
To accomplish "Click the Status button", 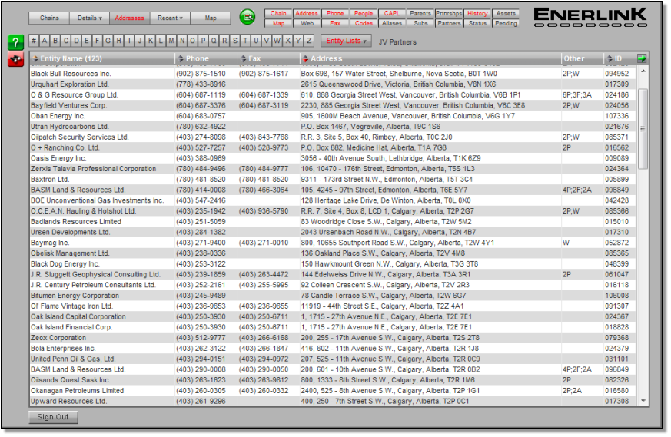I will [x=477, y=23].
